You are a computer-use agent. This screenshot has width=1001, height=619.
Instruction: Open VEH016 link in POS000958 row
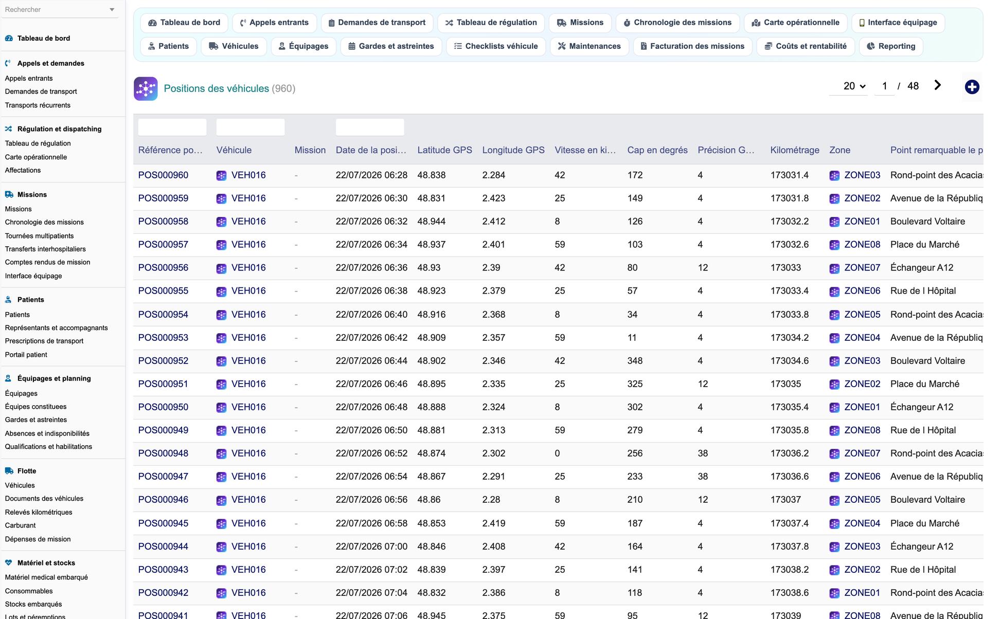[x=248, y=222]
